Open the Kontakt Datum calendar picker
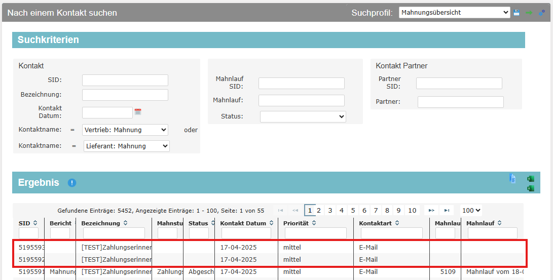 point(137,112)
